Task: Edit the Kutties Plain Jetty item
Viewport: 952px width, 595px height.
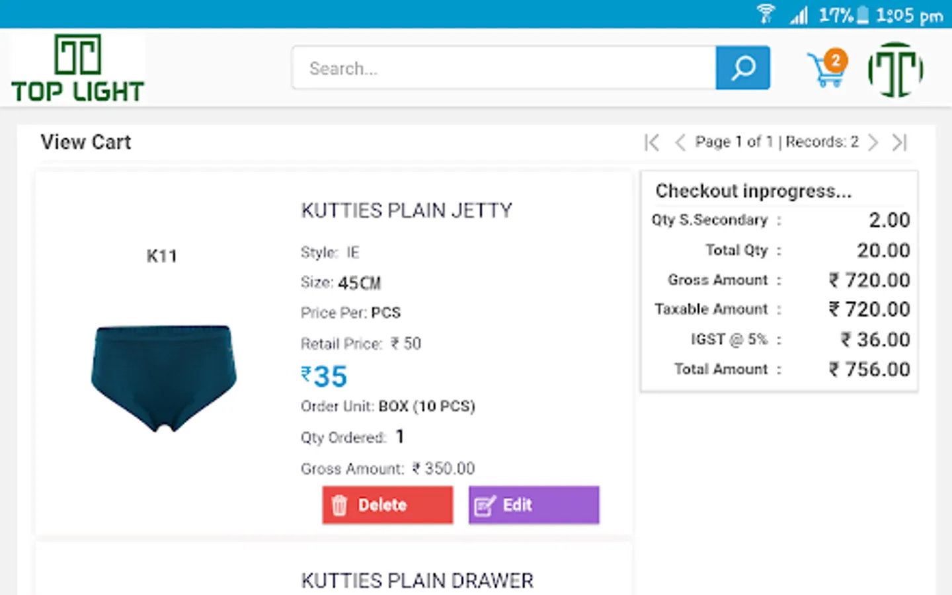Action: 534,505
